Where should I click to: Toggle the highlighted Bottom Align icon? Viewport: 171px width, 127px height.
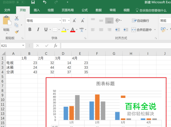(x=109, y=21)
